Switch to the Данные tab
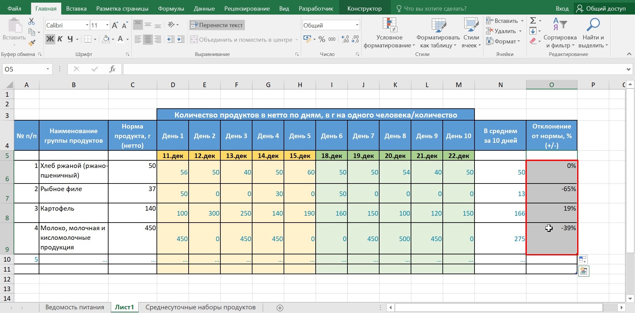 tap(204, 9)
